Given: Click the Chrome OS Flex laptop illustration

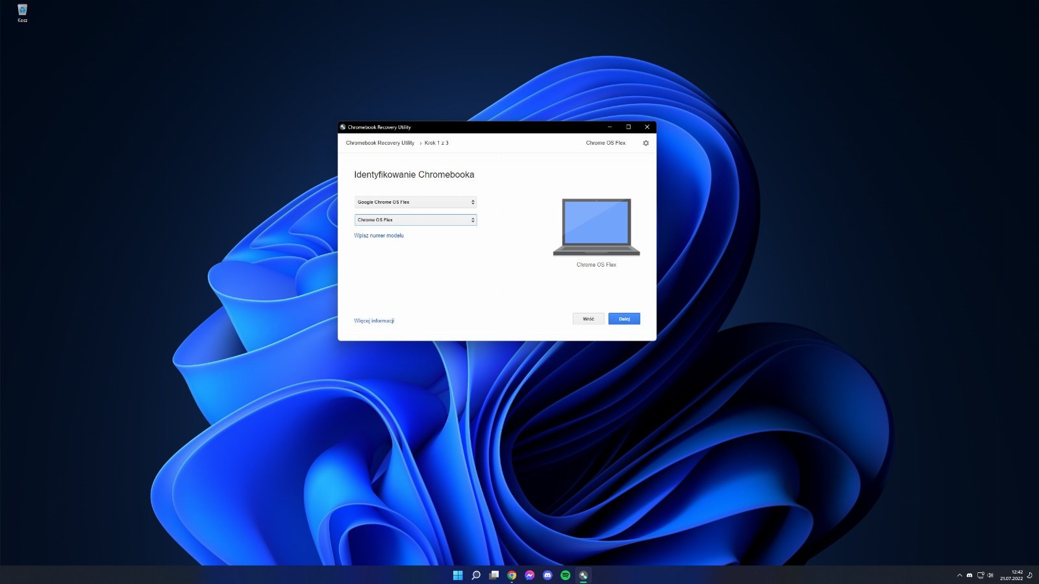Looking at the screenshot, I should coord(596,227).
